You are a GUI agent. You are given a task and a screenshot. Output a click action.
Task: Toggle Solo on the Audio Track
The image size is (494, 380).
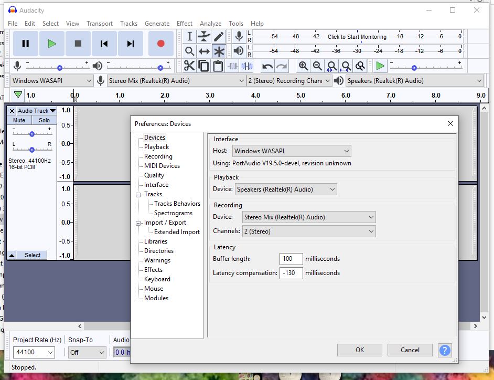pyautogui.click(x=44, y=120)
